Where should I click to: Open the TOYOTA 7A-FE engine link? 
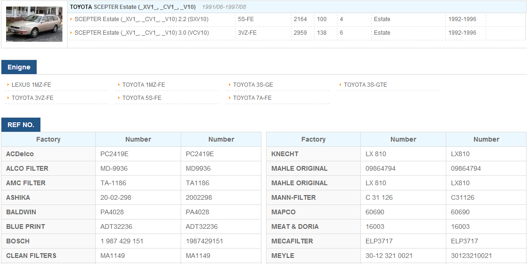coord(252,98)
